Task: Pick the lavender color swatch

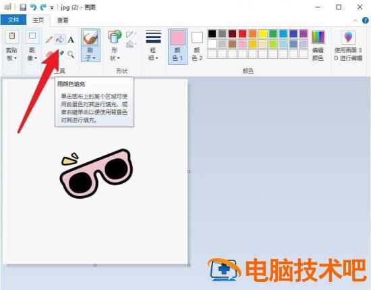Action: click(x=304, y=44)
